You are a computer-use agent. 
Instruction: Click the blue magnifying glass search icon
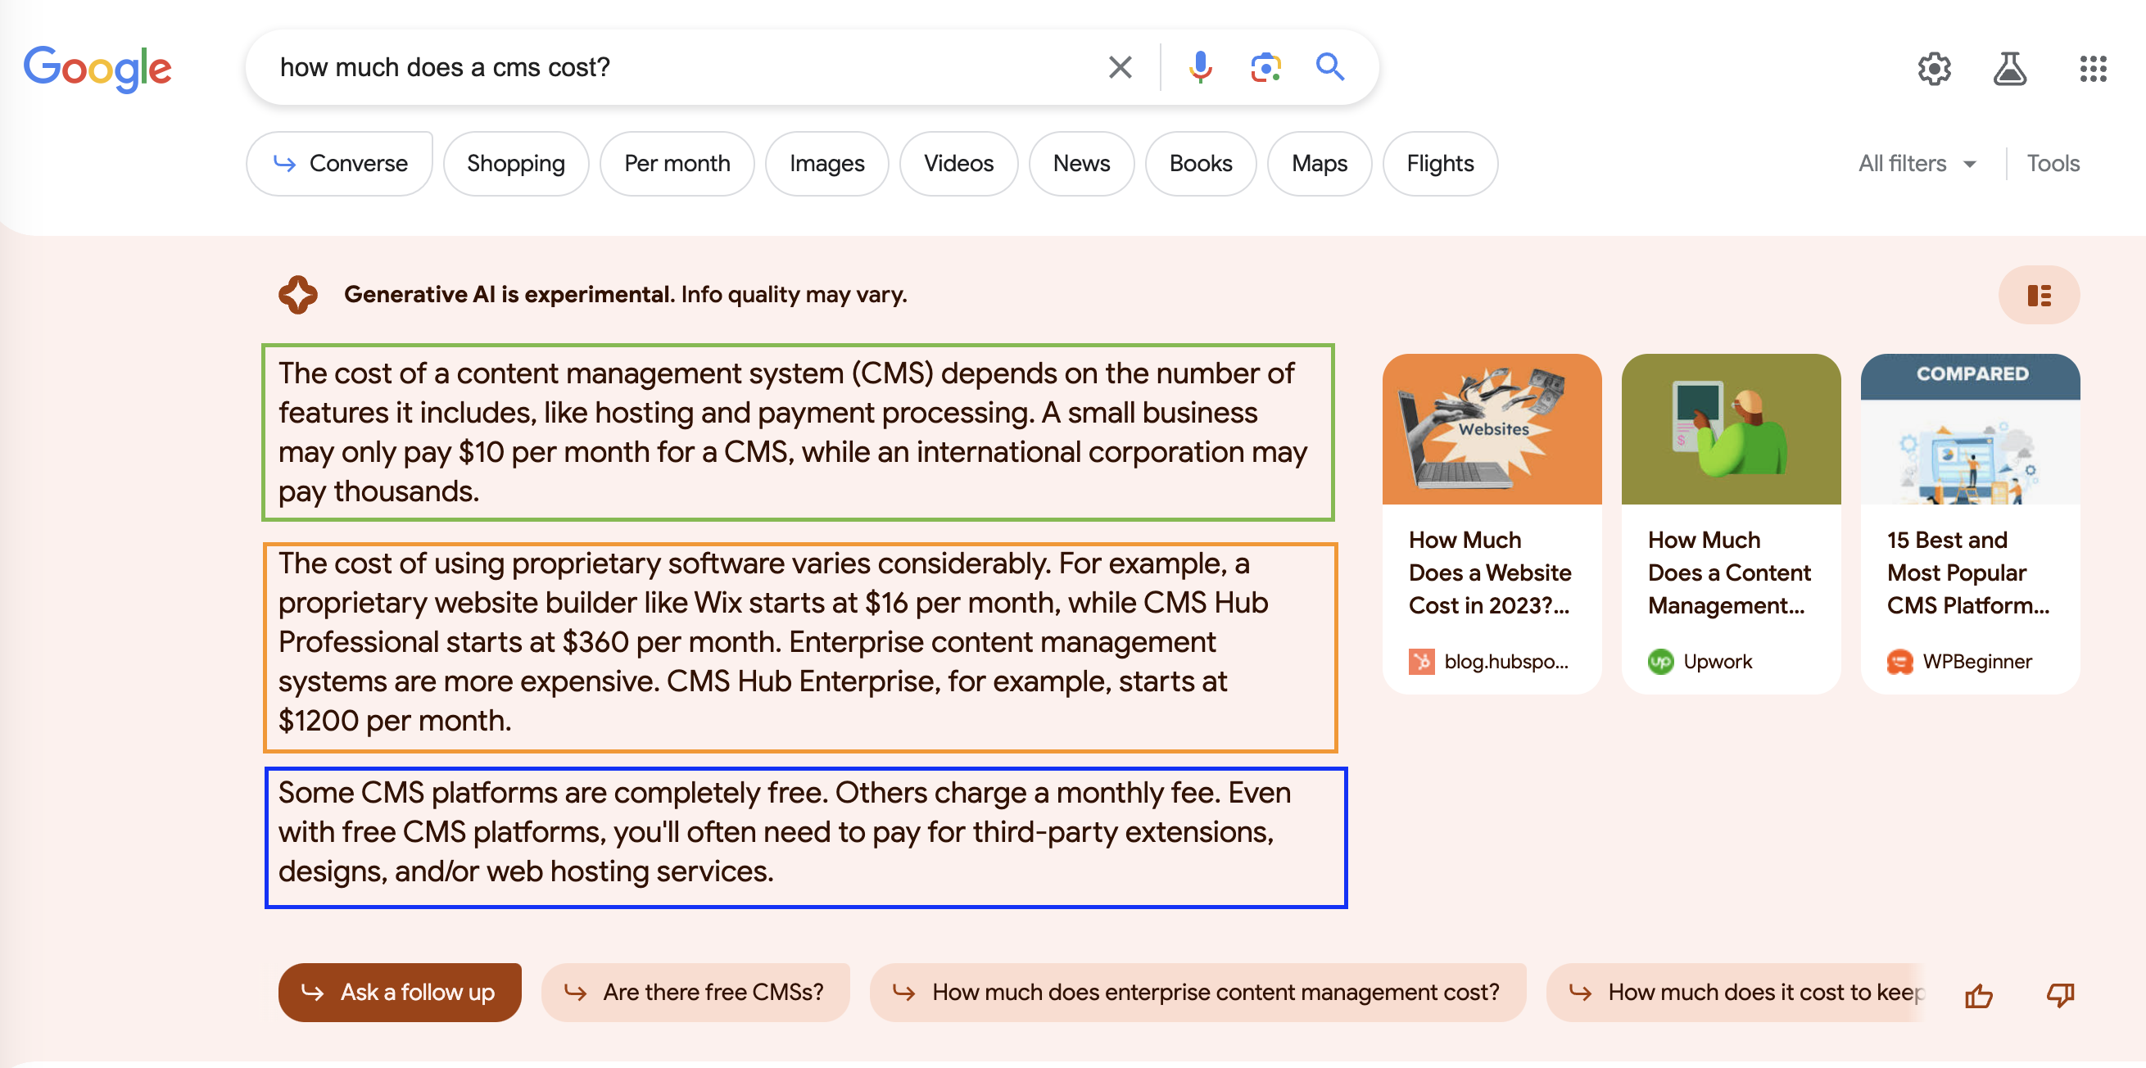1329,67
